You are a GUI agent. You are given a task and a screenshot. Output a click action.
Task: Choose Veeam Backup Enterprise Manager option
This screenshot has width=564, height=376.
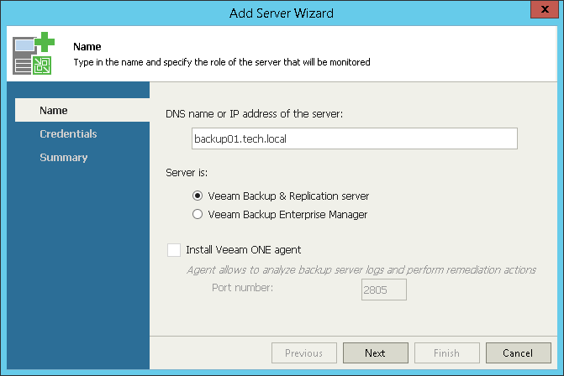[198, 214]
